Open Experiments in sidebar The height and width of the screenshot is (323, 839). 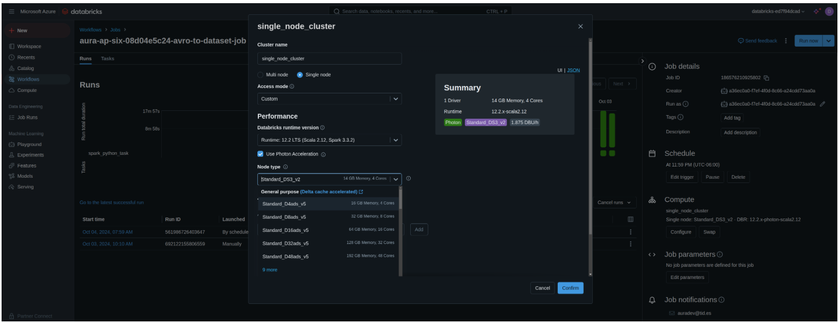point(30,155)
